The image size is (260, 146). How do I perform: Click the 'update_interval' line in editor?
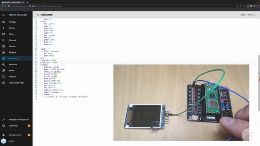(53, 92)
